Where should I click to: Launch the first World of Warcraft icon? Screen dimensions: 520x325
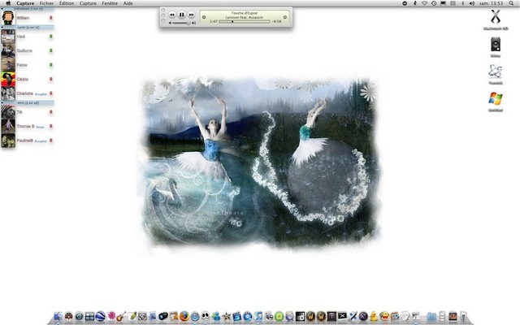(x=310, y=316)
